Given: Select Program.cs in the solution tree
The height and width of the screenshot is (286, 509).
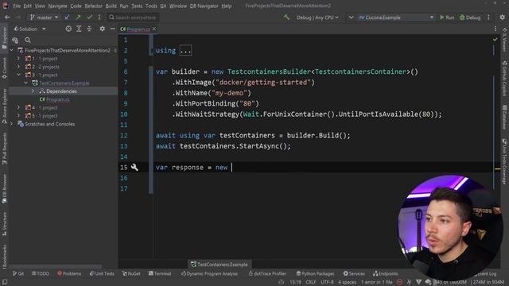Looking at the screenshot, I should point(58,99).
